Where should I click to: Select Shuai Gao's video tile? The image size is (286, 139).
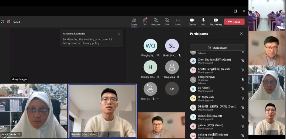(102, 111)
